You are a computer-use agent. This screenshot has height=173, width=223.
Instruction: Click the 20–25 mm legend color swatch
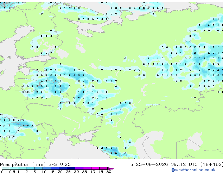point(63,168)
